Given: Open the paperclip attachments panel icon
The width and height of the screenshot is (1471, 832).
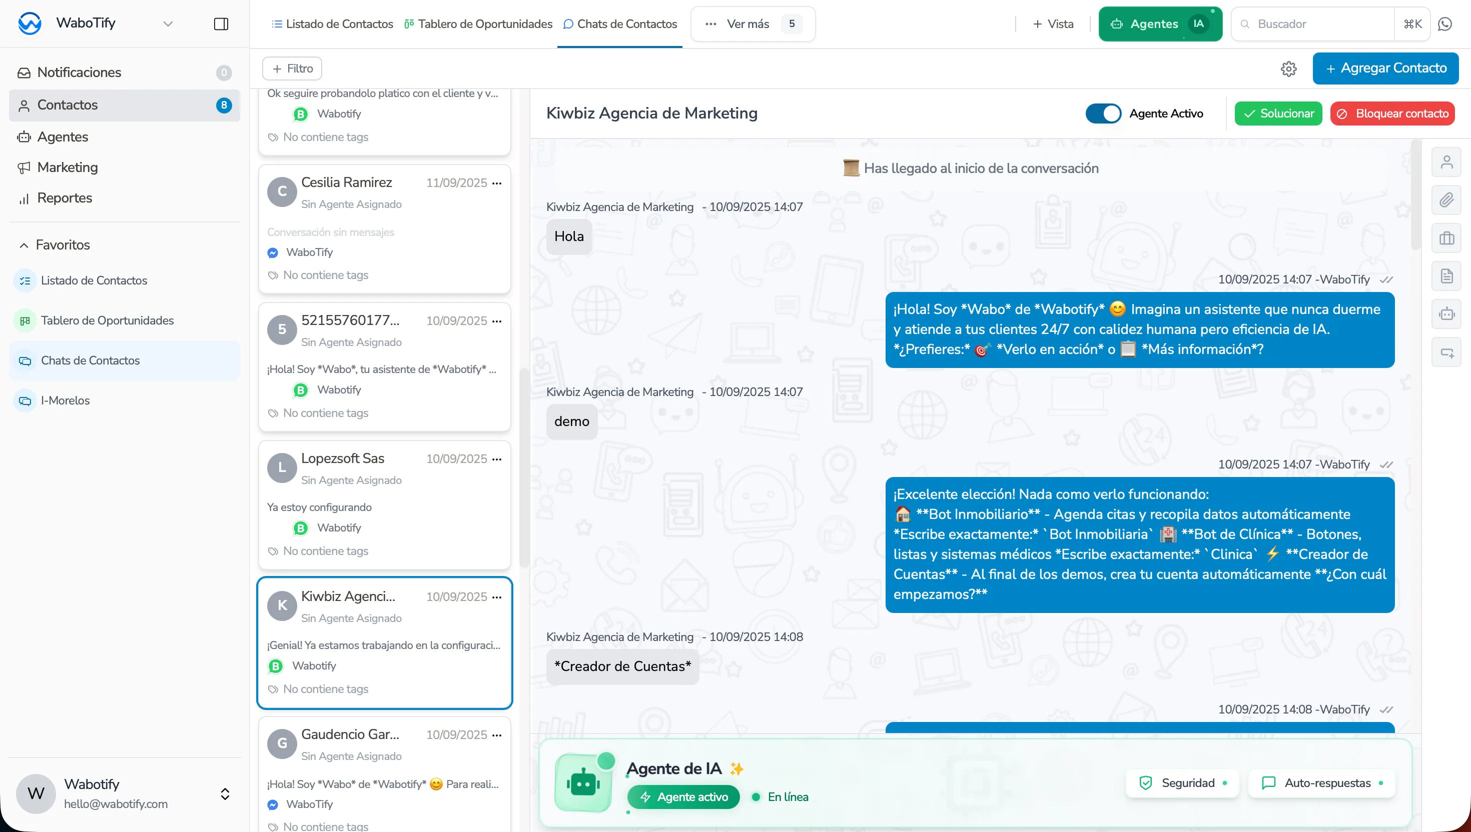Looking at the screenshot, I should 1446,200.
